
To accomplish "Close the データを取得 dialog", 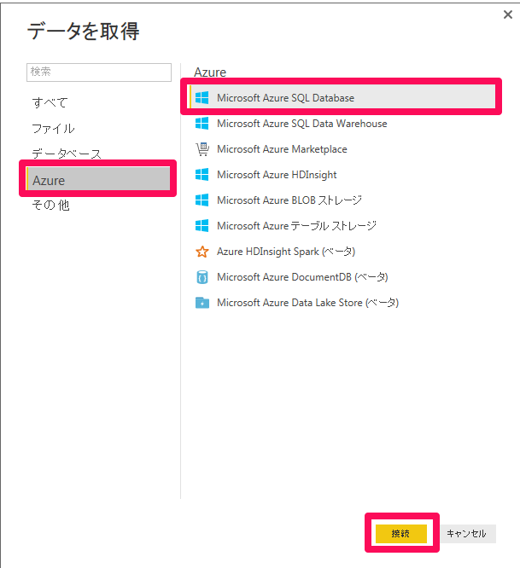I will tap(508, 14).
